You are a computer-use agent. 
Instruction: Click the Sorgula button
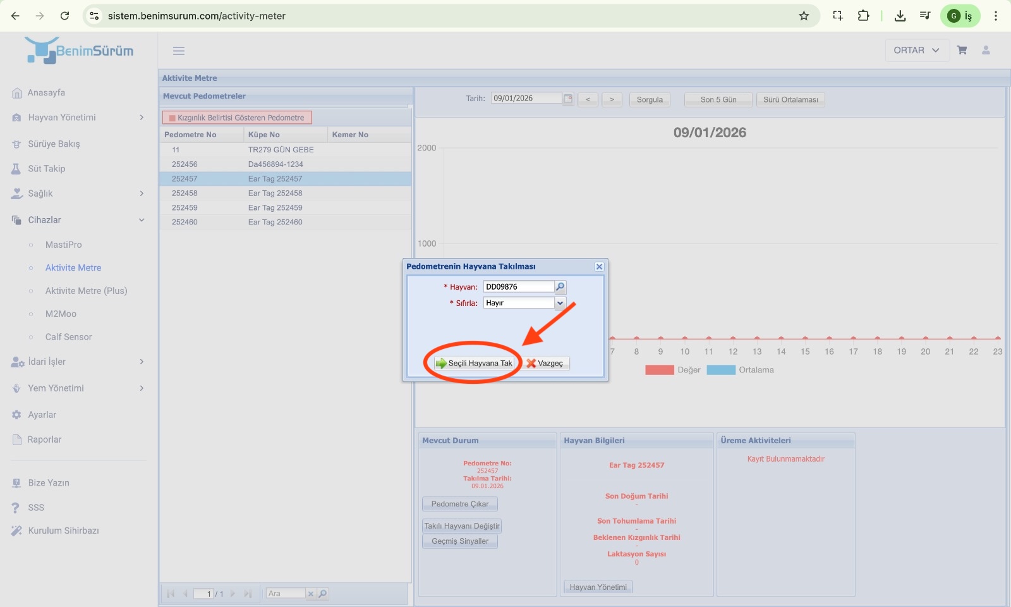[650, 99]
